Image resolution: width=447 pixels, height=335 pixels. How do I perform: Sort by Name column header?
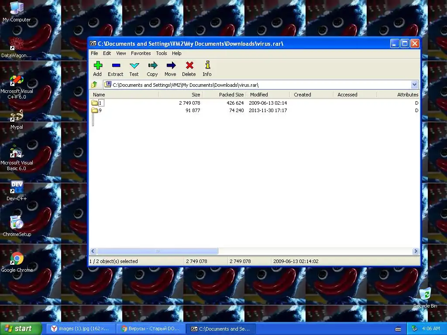click(x=124, y=95)
